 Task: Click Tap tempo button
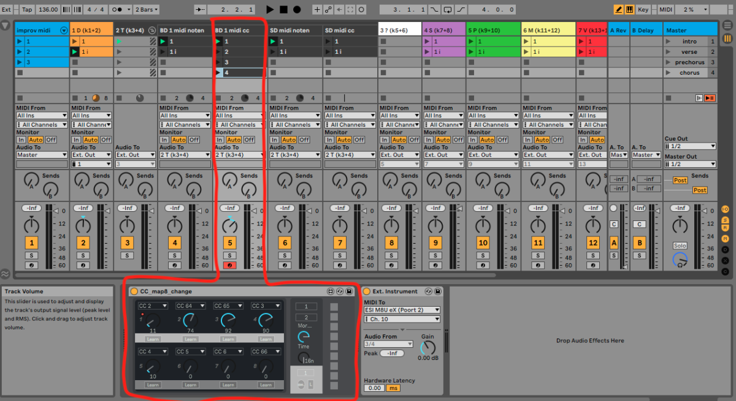coord(27,10)
